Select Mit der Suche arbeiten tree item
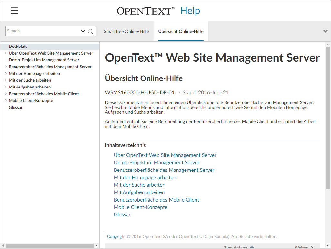 tap(30, 80)
